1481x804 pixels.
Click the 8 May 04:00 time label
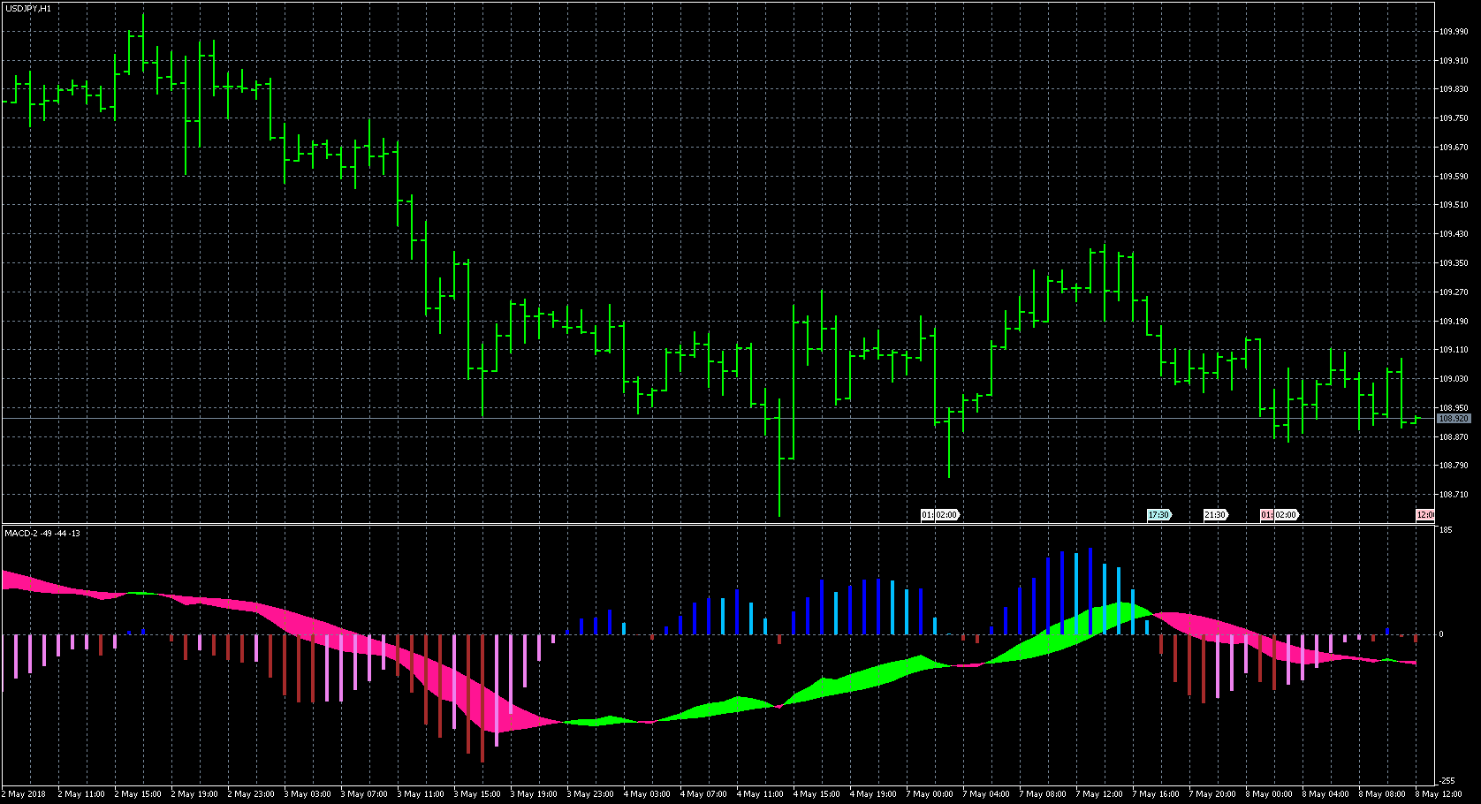[1325, 794]
